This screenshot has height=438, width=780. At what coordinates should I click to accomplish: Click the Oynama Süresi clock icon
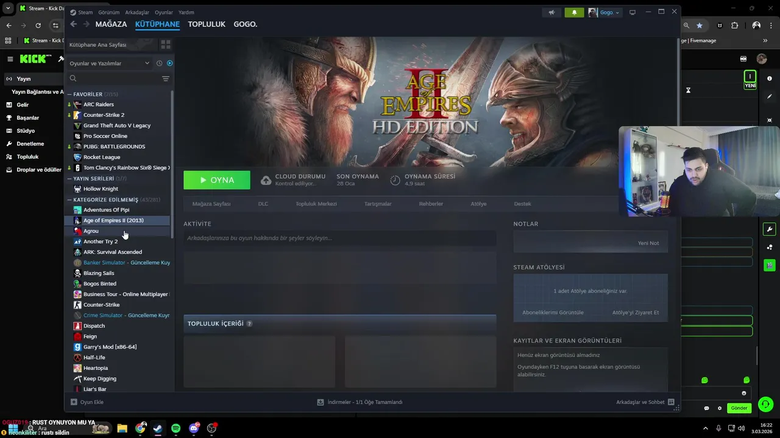(395, 180)
